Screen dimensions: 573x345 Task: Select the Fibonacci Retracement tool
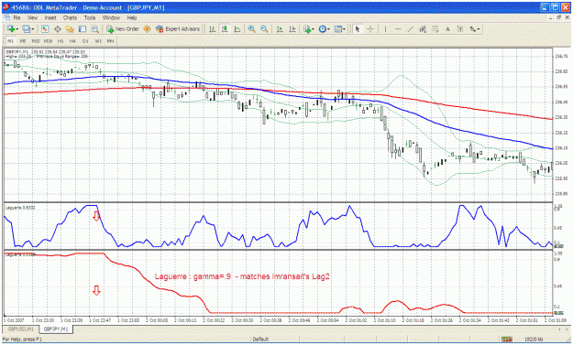435,29
